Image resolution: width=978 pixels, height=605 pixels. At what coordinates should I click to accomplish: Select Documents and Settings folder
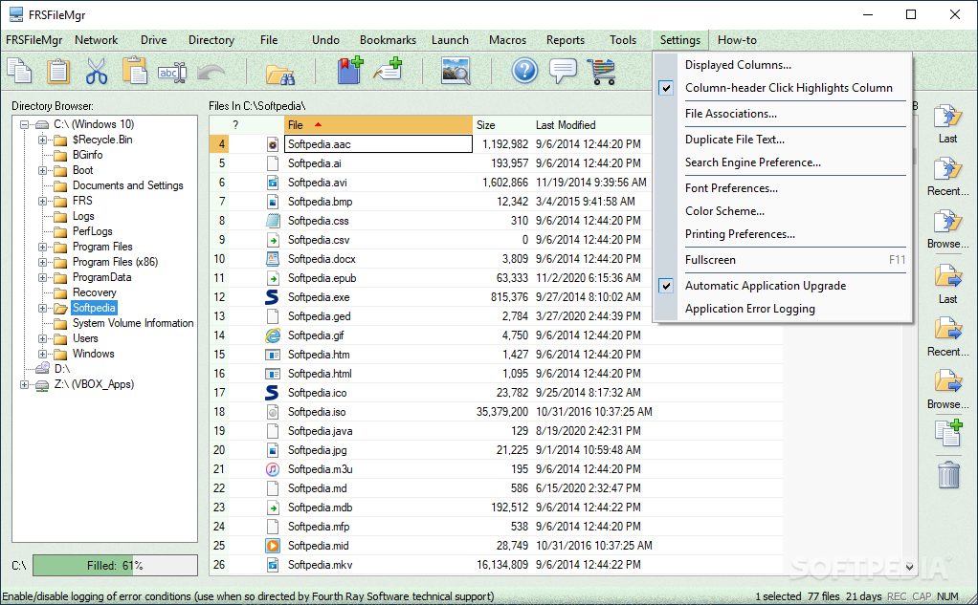click(128, 185)
